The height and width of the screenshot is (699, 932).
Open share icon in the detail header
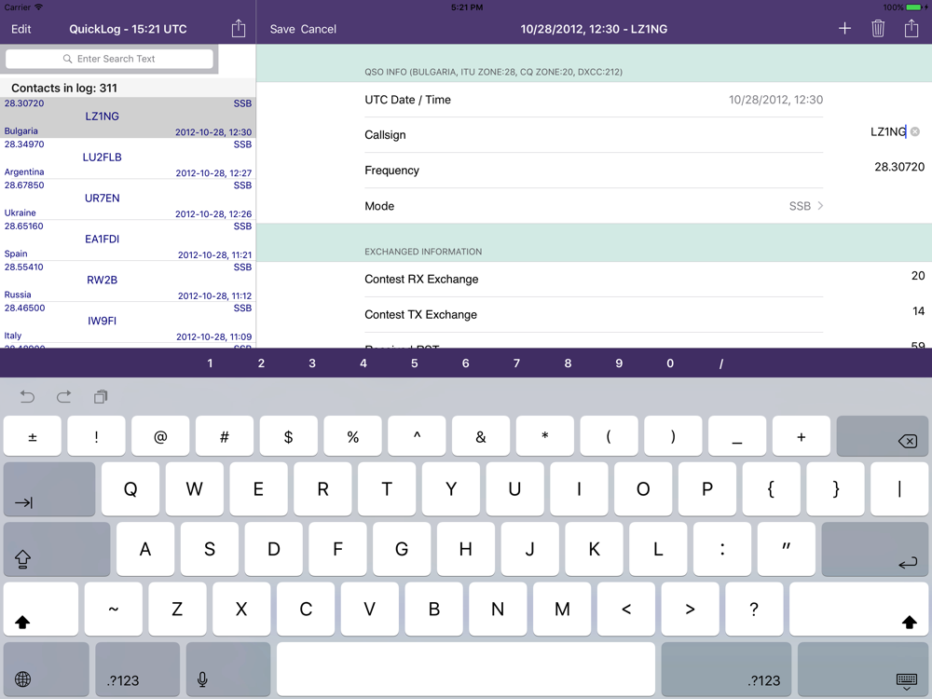(x=911, y=29)
